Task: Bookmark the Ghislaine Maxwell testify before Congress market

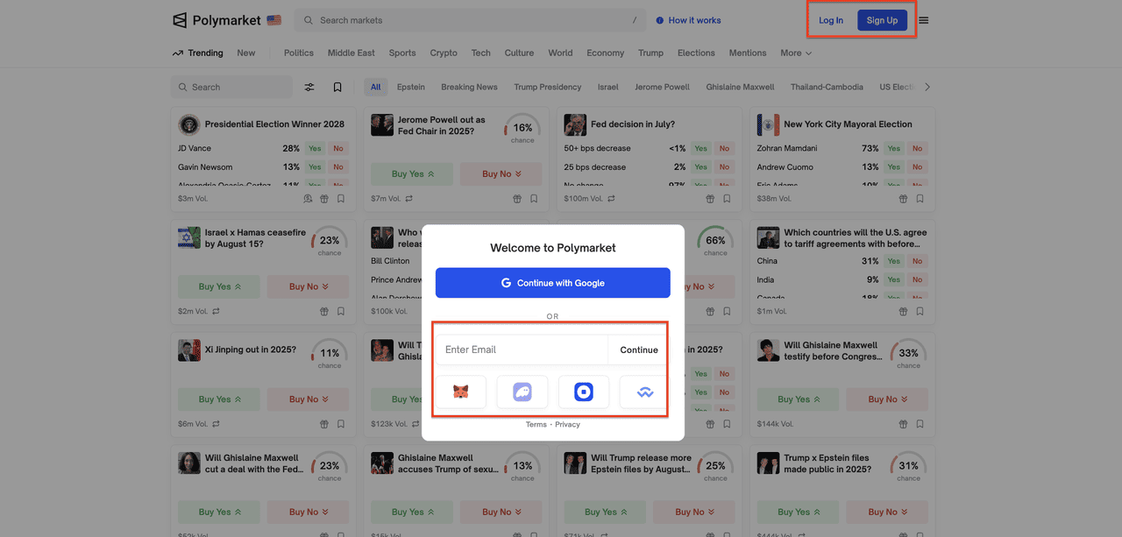Action: [920, 424]
